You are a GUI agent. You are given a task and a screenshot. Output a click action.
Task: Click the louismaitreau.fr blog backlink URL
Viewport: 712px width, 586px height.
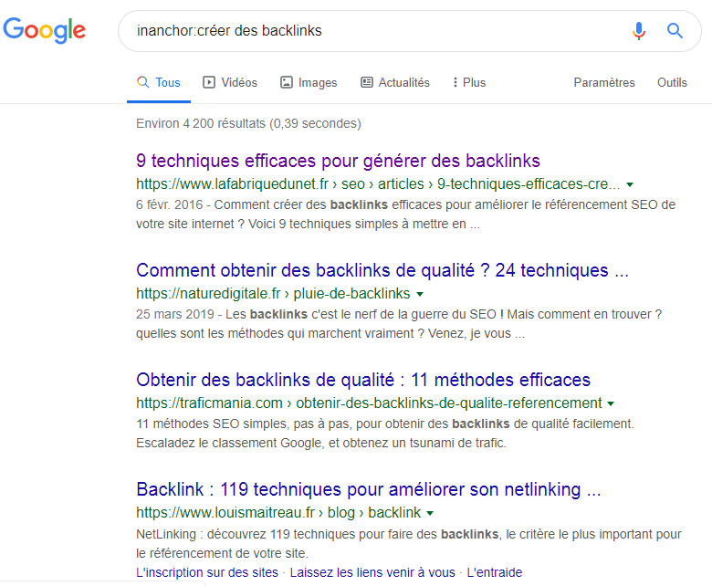278,512
